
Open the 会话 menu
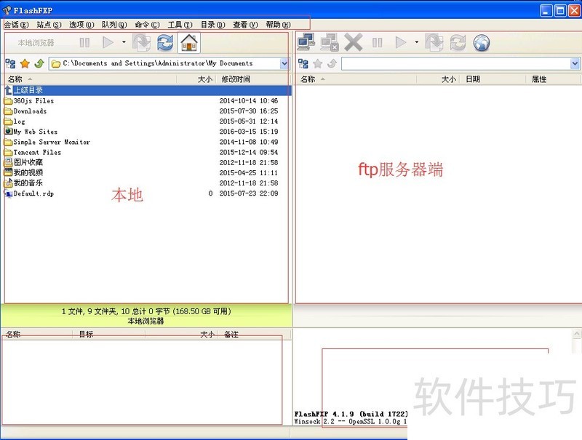15,24
